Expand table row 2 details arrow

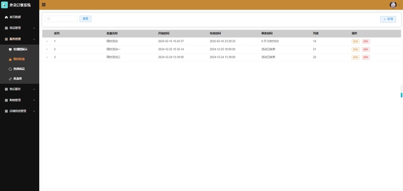click(x=47, y=49)
